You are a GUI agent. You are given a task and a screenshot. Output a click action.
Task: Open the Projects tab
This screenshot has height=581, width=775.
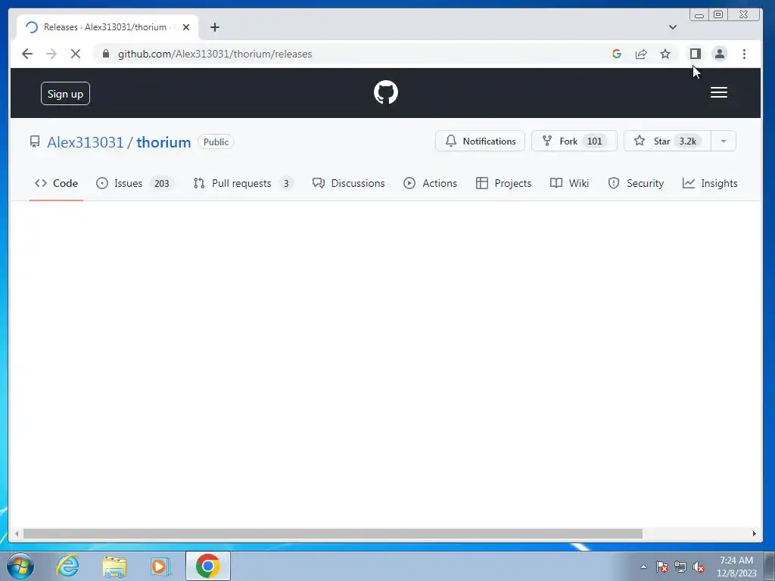[503, 183]
